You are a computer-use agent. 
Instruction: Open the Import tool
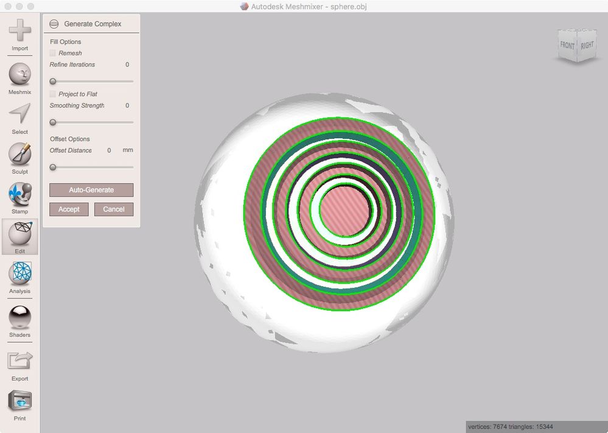tap(19, 35)
